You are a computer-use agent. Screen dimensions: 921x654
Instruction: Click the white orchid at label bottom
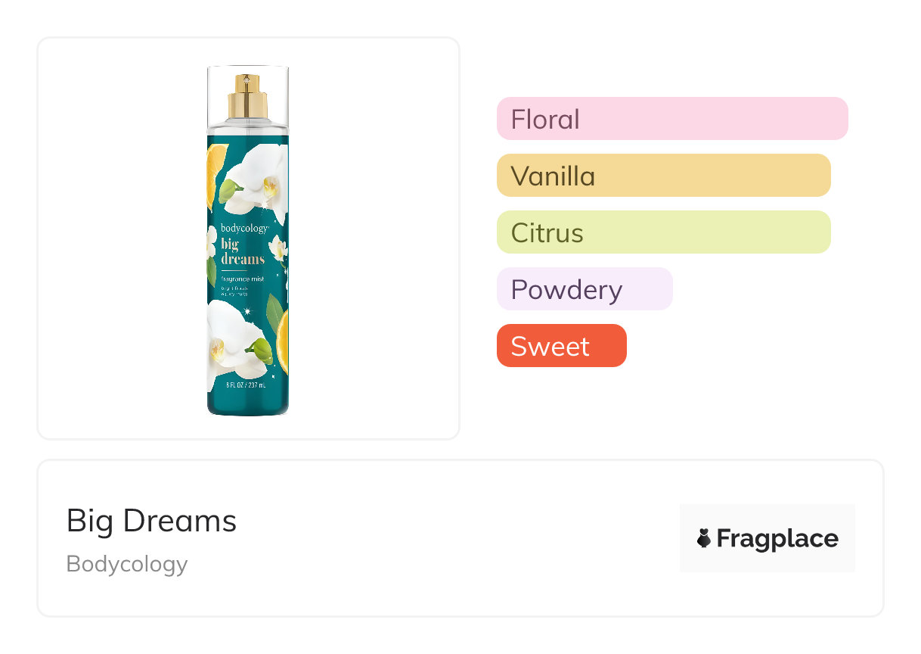click(236, 338)
